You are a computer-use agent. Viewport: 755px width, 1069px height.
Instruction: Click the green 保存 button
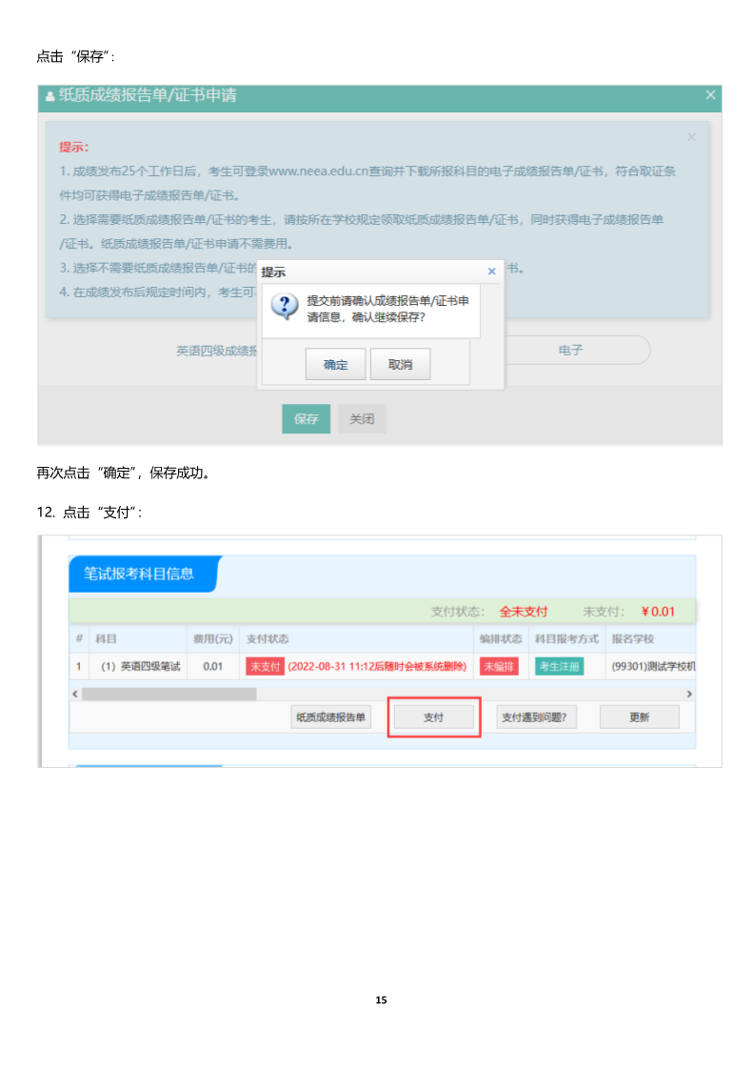[x=306, y=418]
